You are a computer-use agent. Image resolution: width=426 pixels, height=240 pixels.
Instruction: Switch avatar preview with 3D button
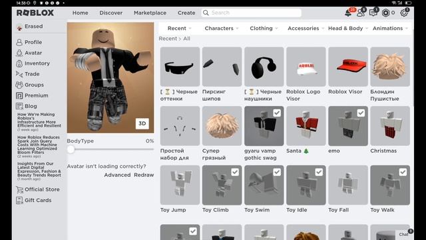tap(142, 123)
